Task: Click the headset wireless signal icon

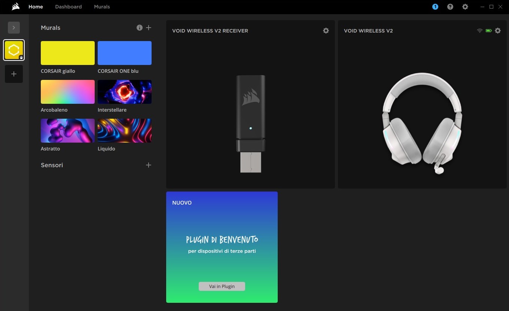Action: [x=479, y=31]
